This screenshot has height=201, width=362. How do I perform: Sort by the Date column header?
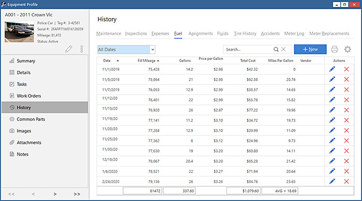click(107, 60)
